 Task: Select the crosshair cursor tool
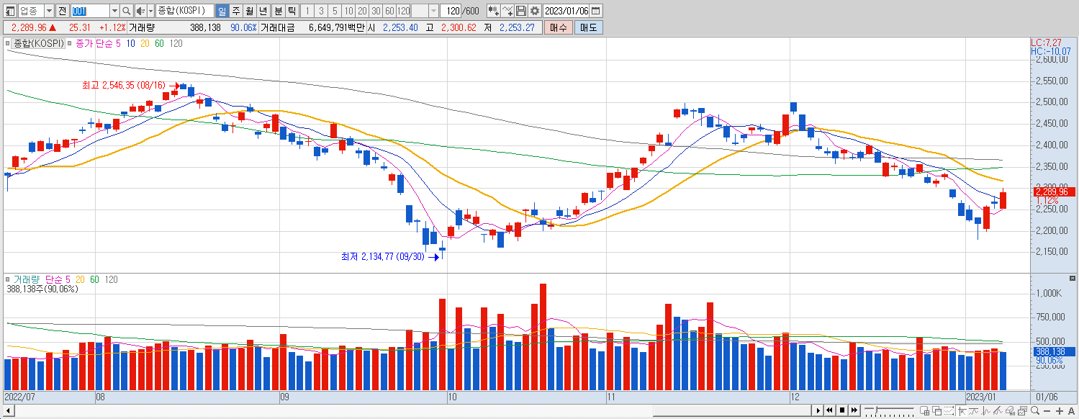[961, 411]
